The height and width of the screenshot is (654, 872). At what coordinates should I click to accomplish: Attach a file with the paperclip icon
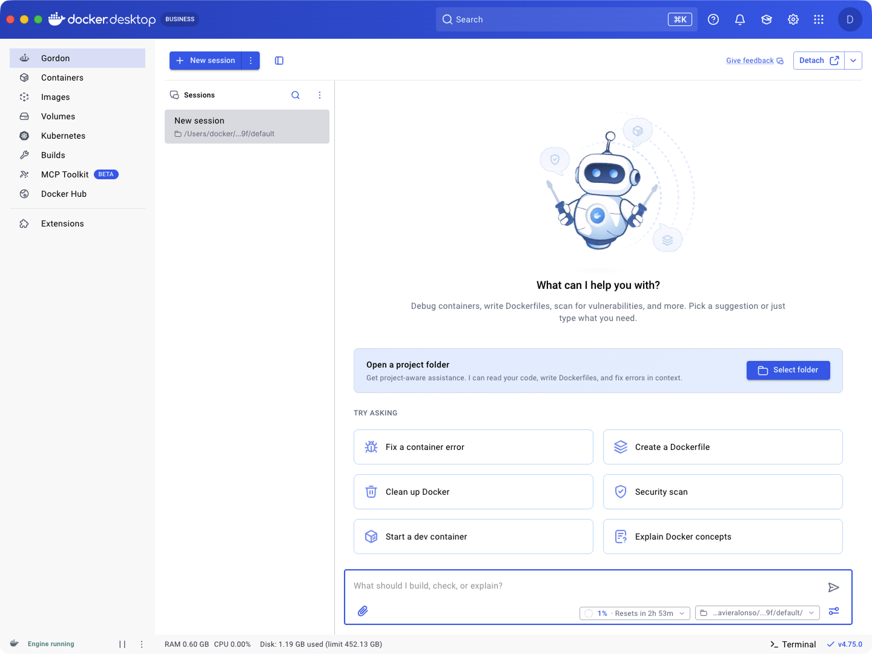[363, 611]
